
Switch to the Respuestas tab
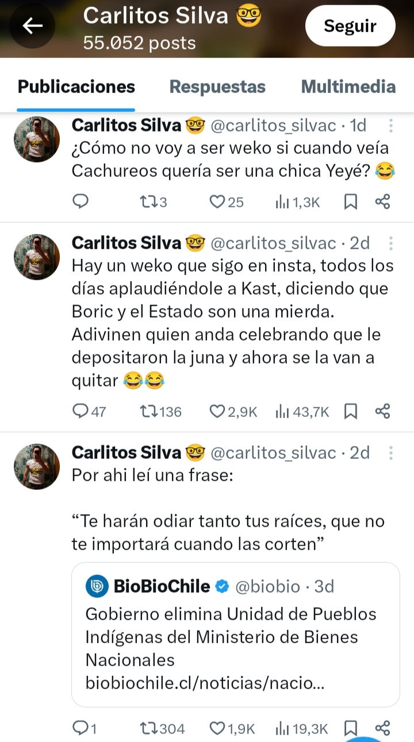(x=217, y=87)
